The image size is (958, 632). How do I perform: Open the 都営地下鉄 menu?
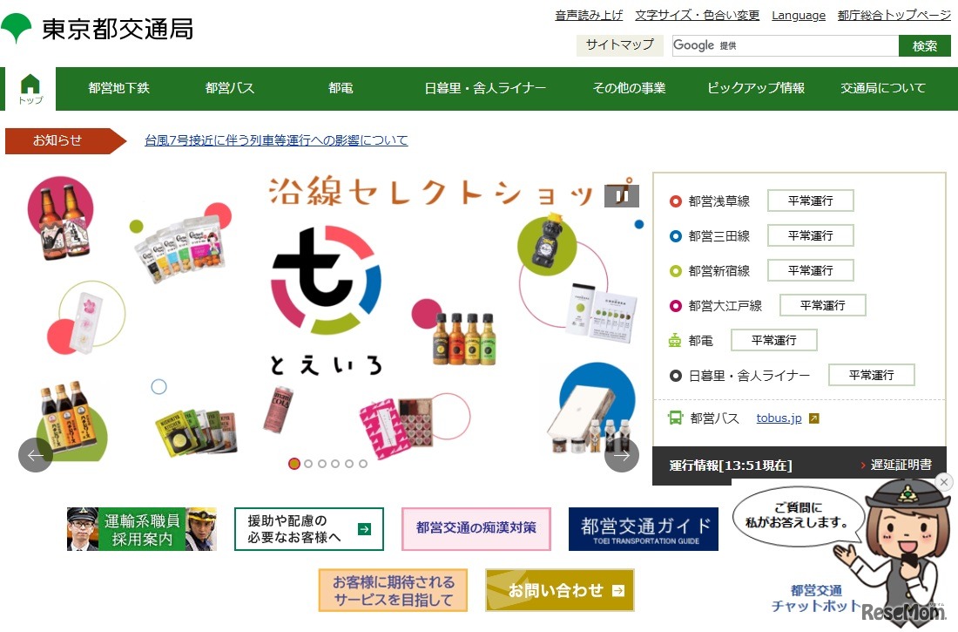(x=119, y=88)
